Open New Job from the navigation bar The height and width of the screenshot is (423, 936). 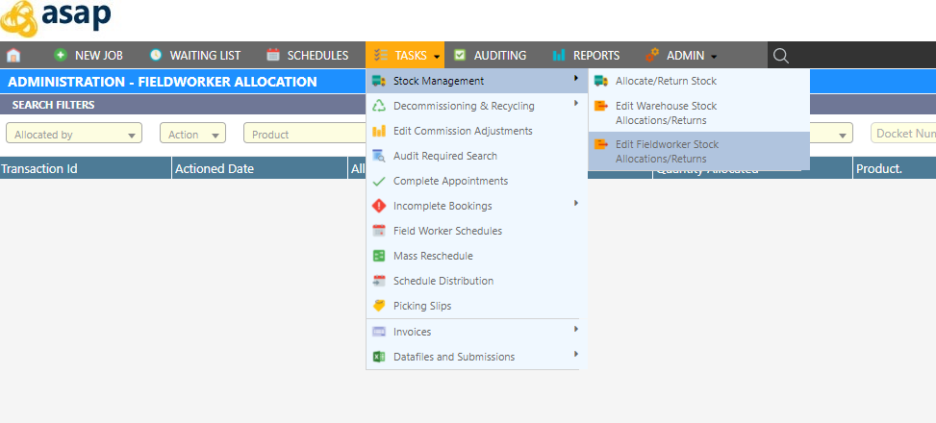[89, 56]
